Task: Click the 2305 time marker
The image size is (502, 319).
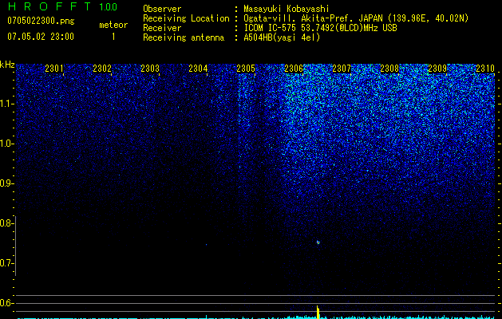Action: 246,68
